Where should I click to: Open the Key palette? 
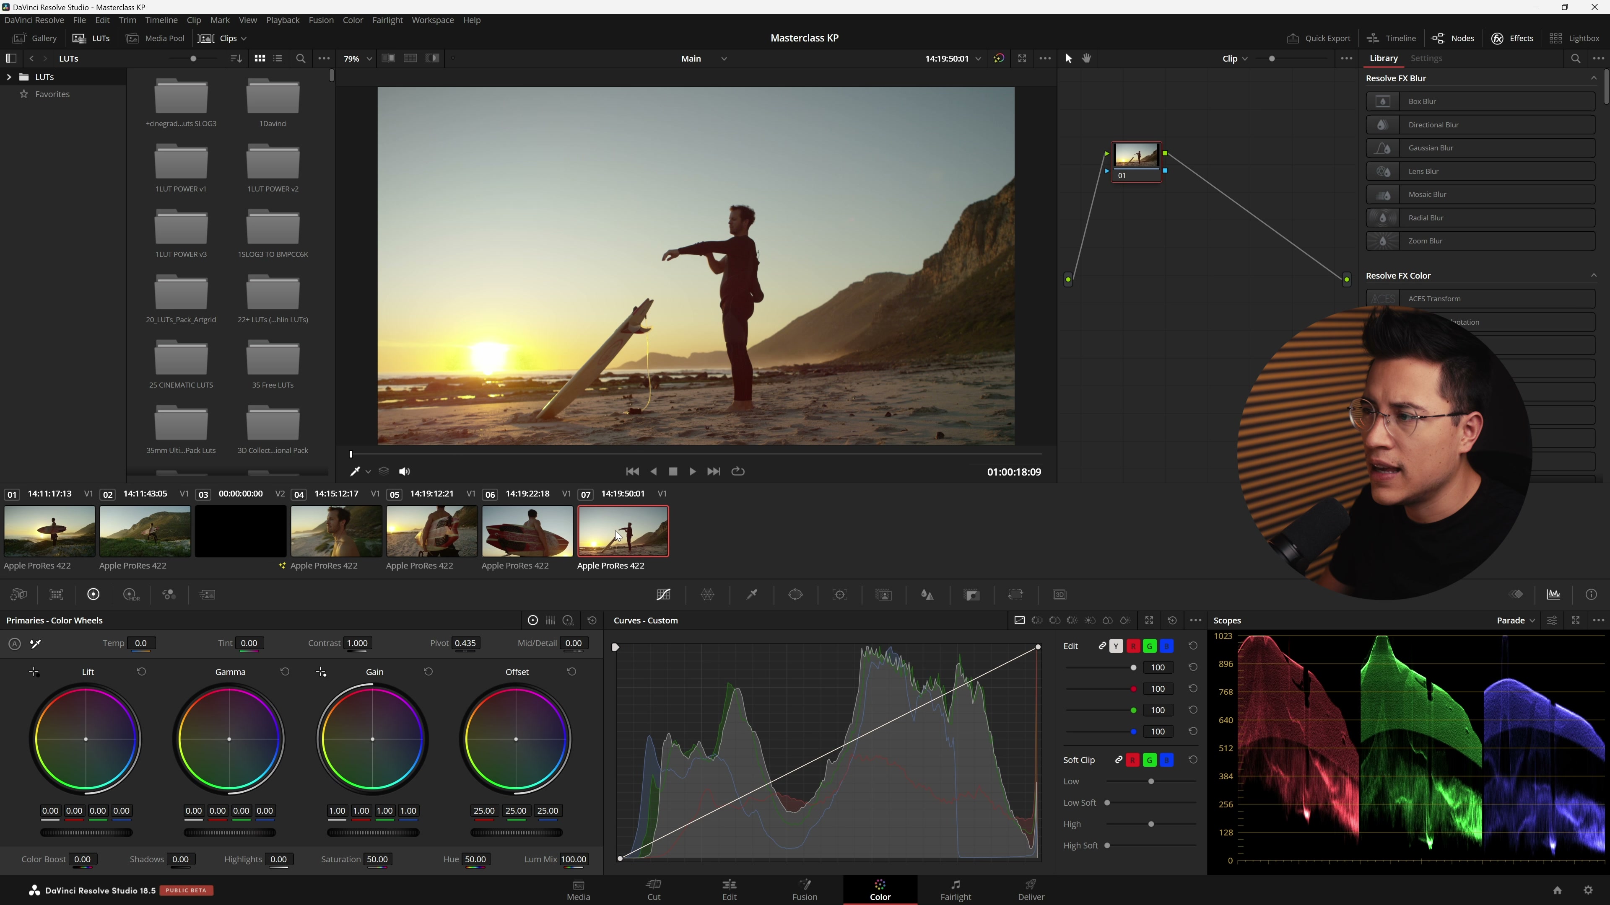click(x=972, y=595)
